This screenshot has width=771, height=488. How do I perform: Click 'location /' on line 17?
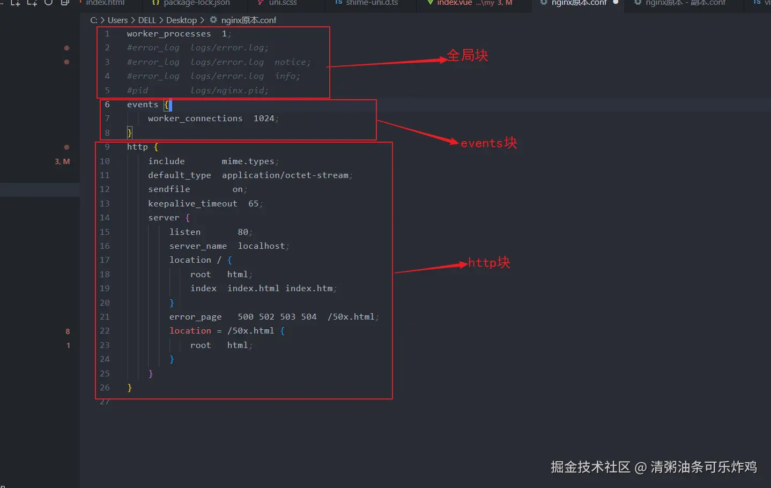point(195,260)
